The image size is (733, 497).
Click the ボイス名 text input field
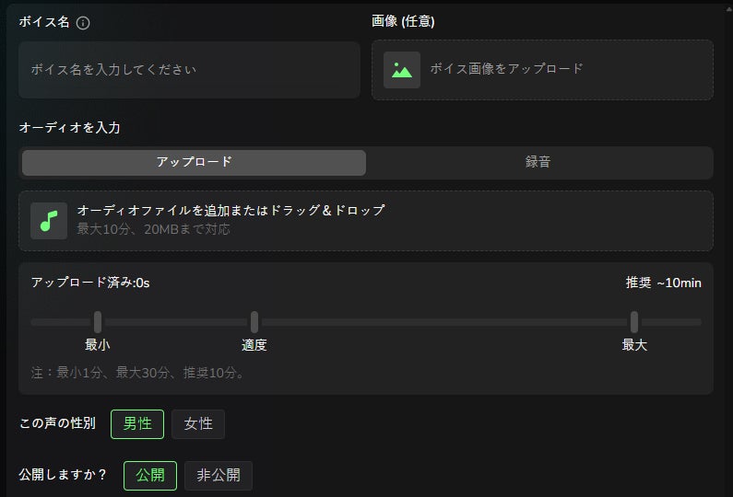tap(189, 70)
